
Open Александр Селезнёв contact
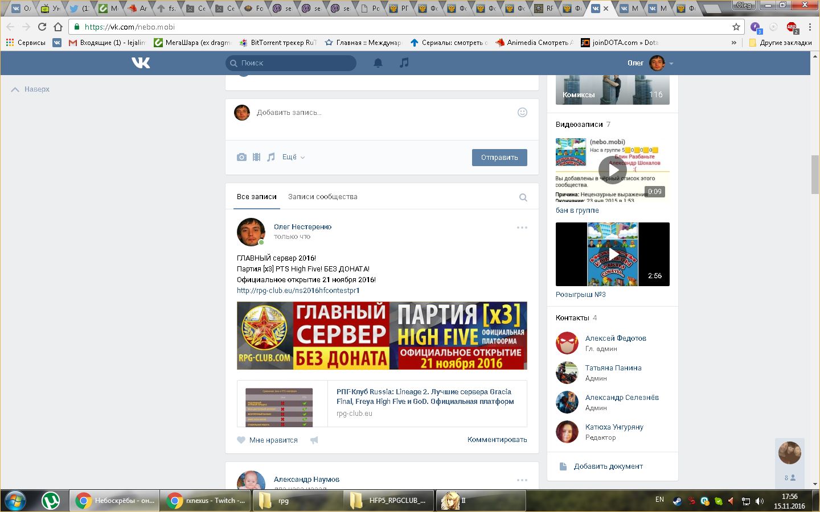tap(622, 398)
